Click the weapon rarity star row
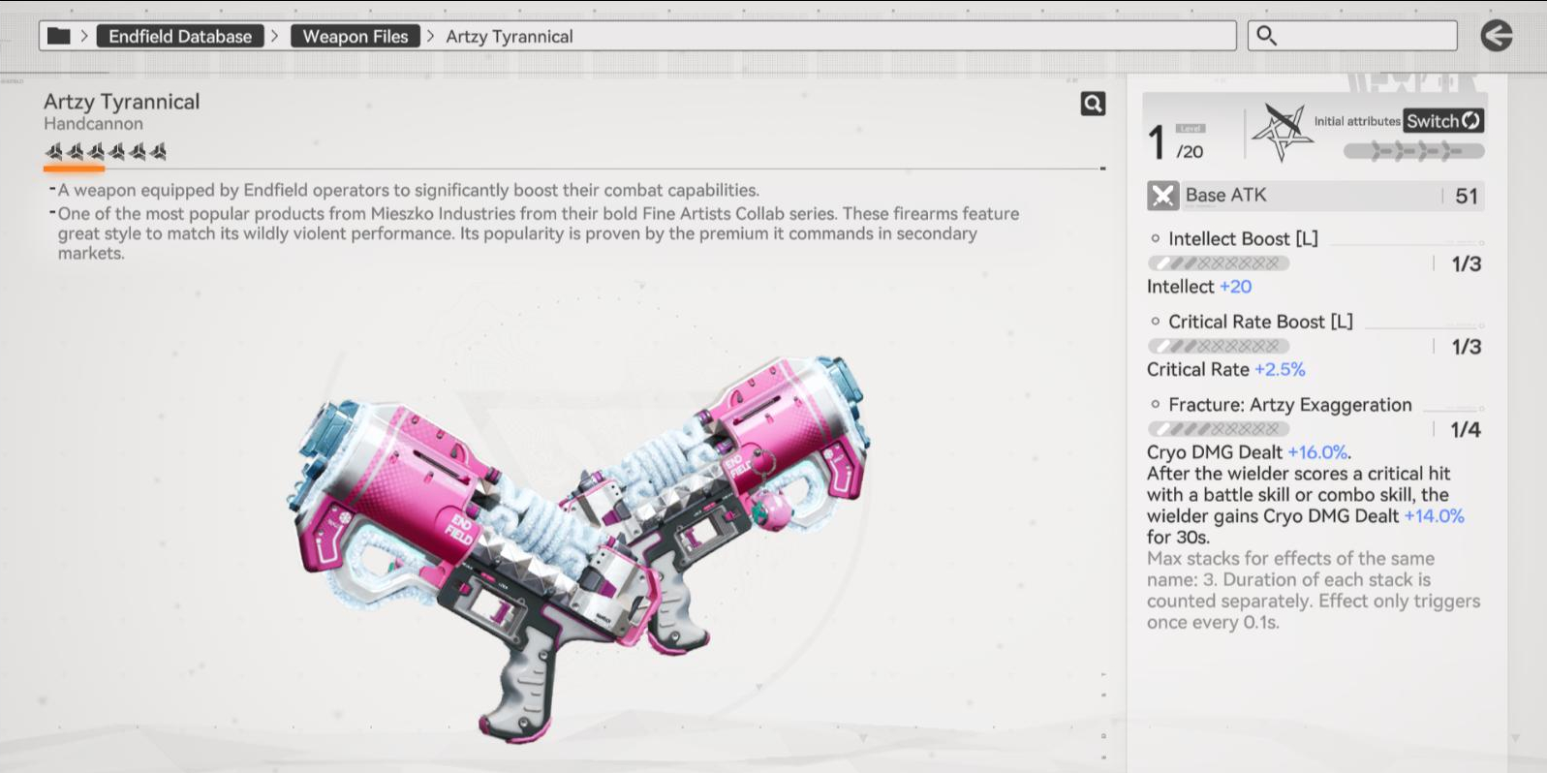This screenshot has width=1547, height=773. point(107,151)
